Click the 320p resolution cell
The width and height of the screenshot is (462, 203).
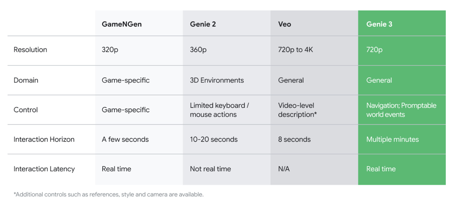(x=110, y=50)
